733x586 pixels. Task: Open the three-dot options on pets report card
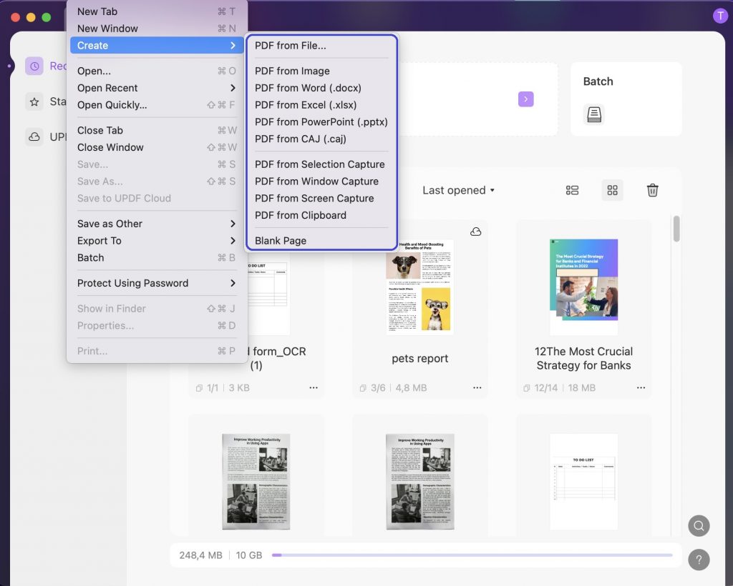click(477, 387)
